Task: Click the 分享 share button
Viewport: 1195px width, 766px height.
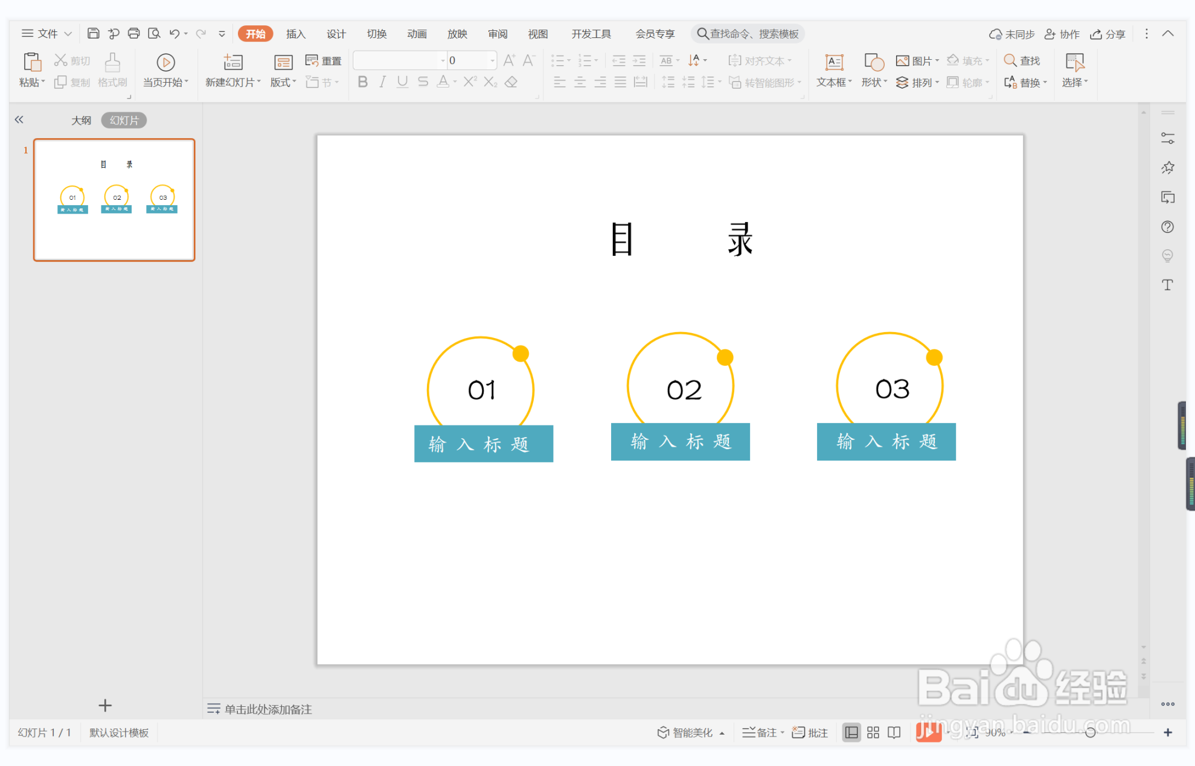Action: 1108,34
